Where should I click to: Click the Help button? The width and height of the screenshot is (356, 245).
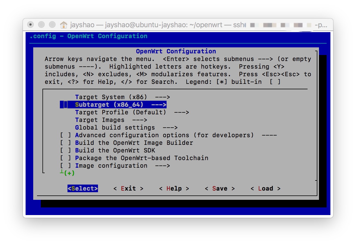(x=174, y=189)
